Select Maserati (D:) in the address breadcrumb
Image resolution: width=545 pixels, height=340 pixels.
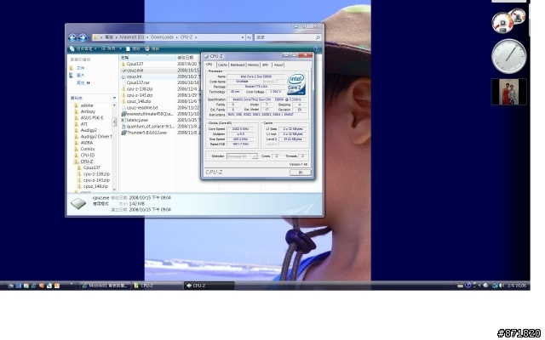tap(132, 37)
